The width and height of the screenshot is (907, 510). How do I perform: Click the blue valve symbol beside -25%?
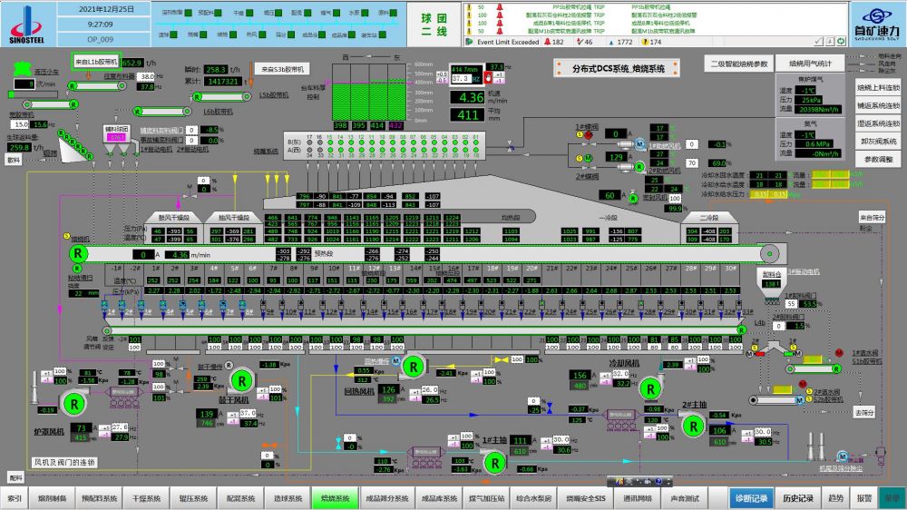[550, 408]
